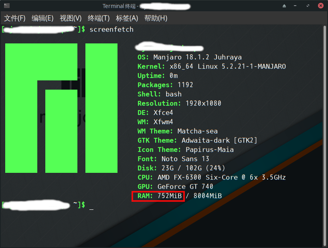Maximize the Terminal window

point(308,6)
